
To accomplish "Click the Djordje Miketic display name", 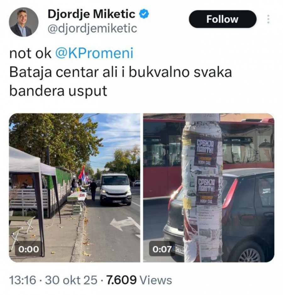I will 92,14.
